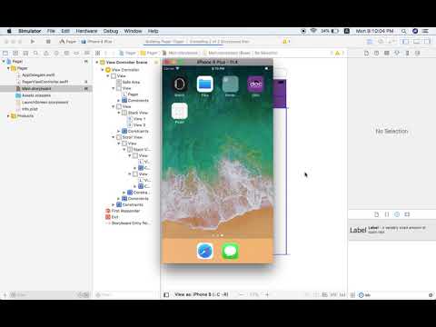Open the project navigator folder icon
Screen dimensions: 436x327
[5, 53]
